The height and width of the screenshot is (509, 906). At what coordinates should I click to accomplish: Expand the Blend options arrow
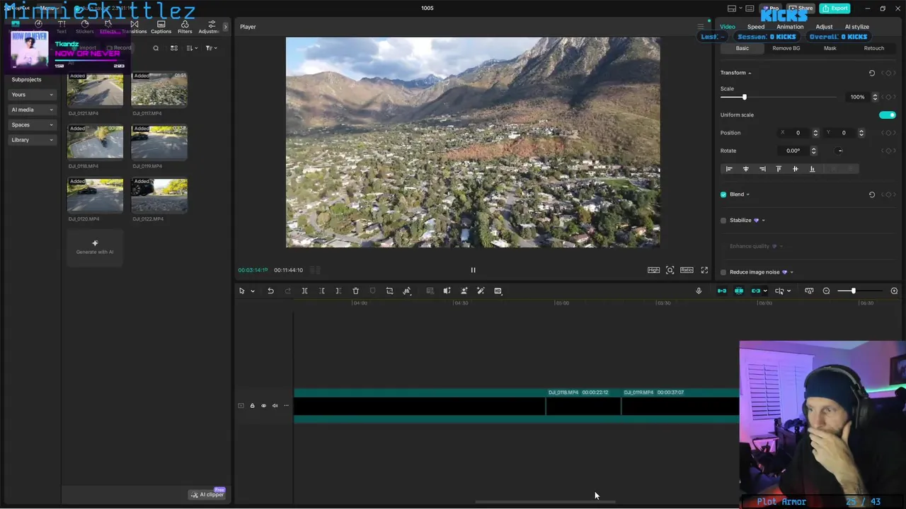pyautogui.click(x=747, y=194)
